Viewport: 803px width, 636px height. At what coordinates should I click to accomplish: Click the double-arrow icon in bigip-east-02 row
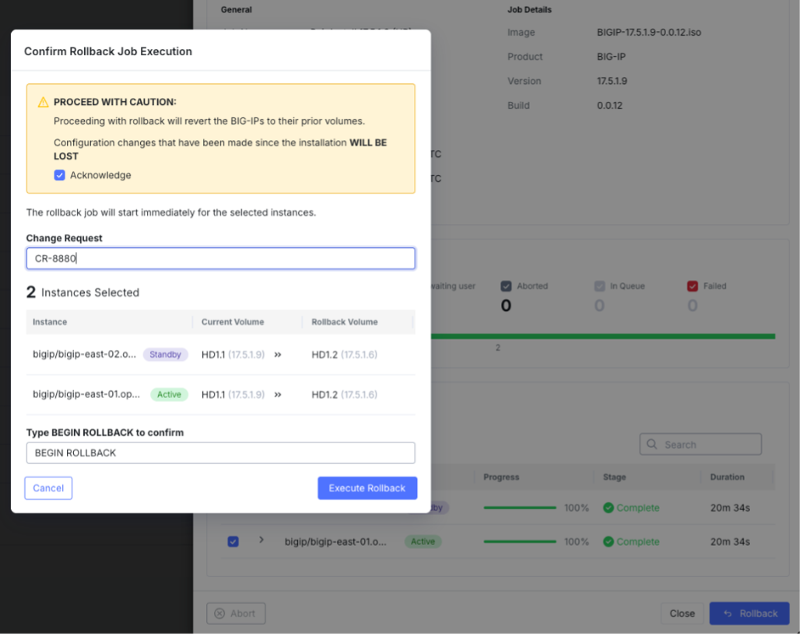coord(279,355)
